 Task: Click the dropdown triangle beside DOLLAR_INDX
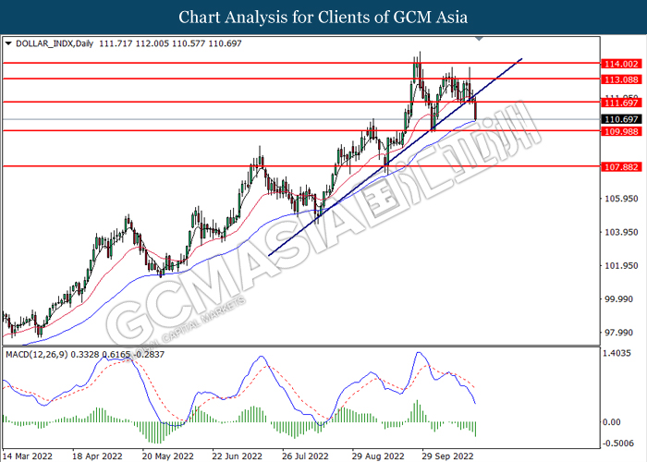coord(8,43)
